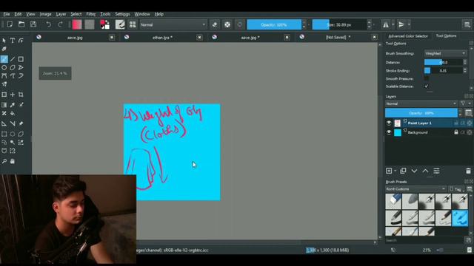The width and height of the screenshot is (474, 266).
Task: Open the gradient fill swatch
Action: [77, 24]
